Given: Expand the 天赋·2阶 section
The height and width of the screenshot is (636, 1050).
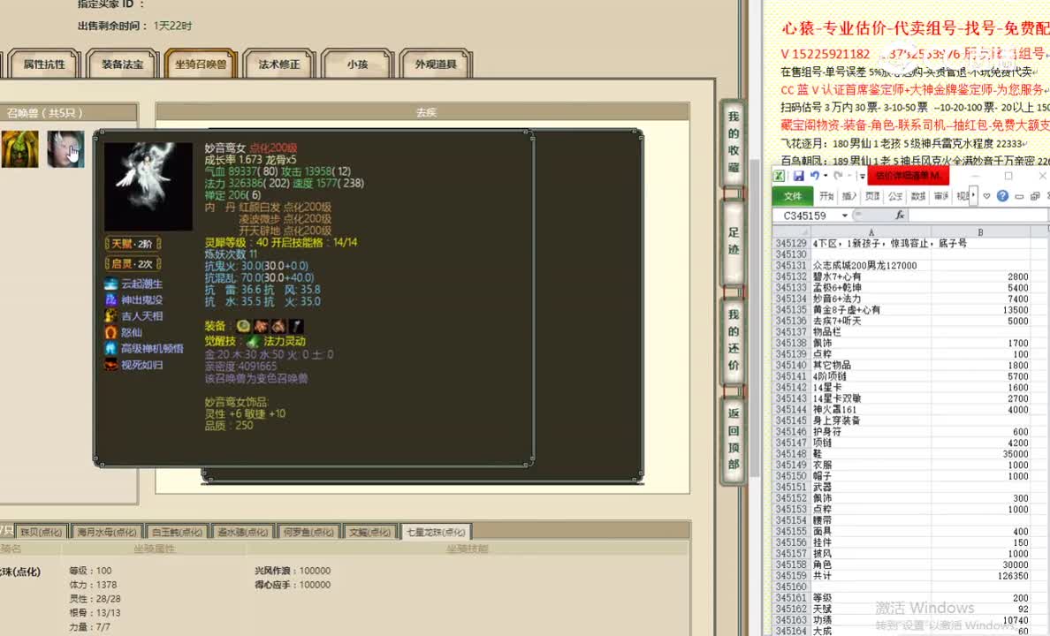Looking at the screenshot, I should point(131,242).
